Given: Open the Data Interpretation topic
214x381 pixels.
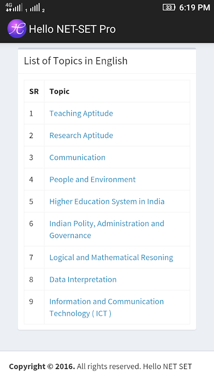Looking at the screenshot, I should [83, 280].
